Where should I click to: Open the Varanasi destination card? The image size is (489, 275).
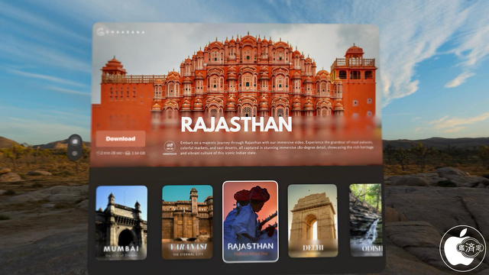tap(187, 222)
